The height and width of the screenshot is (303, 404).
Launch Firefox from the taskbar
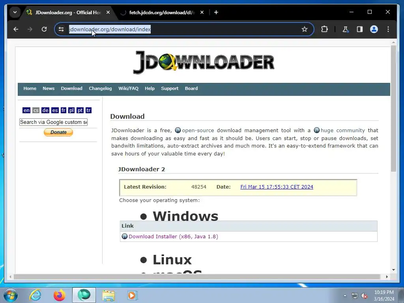[60, 295]
